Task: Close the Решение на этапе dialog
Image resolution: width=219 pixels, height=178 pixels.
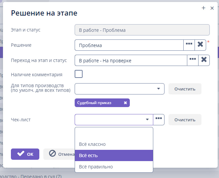Action: tap(212, 8)
